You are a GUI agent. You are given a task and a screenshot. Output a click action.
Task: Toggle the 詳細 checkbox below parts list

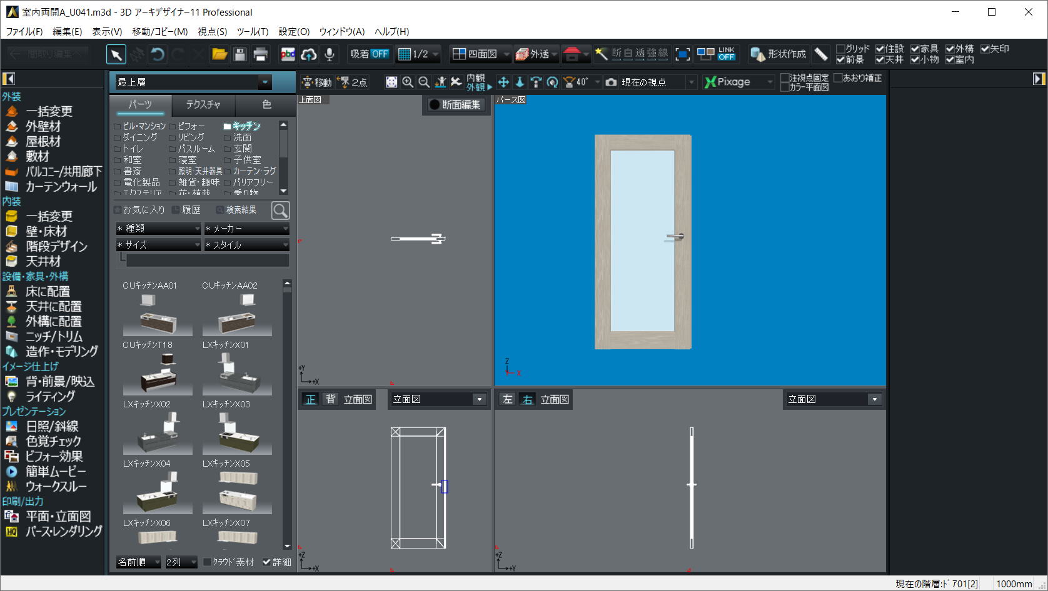[x=267, y=562]
